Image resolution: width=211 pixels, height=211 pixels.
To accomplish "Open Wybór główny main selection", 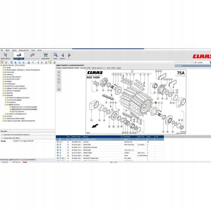I will [x=6, y=56].
